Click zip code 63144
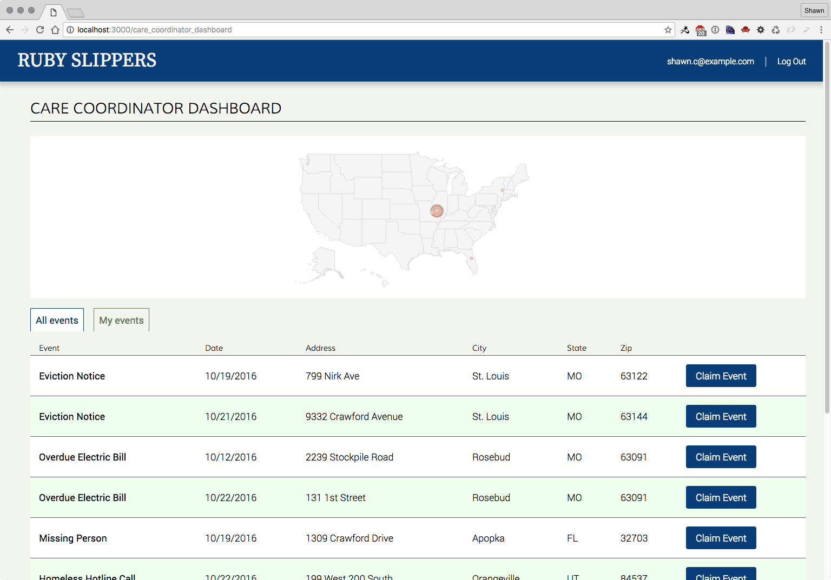This screenshot has width=831, height=580. 634,416
